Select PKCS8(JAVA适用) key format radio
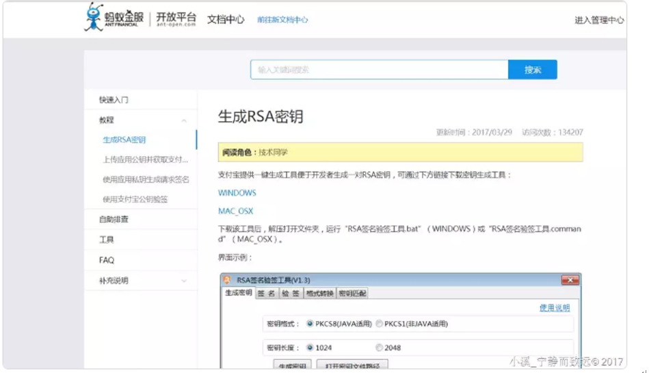 310,324
